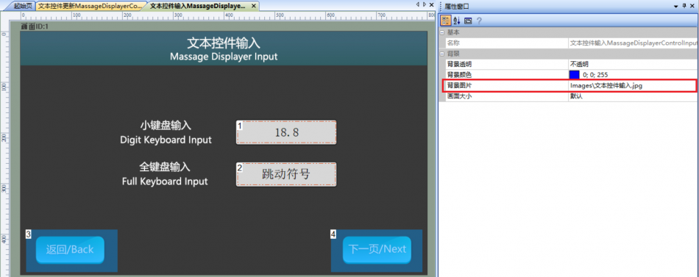Open the 属性窗口 panel options dropdown arrow

click(x=676, y=6)
